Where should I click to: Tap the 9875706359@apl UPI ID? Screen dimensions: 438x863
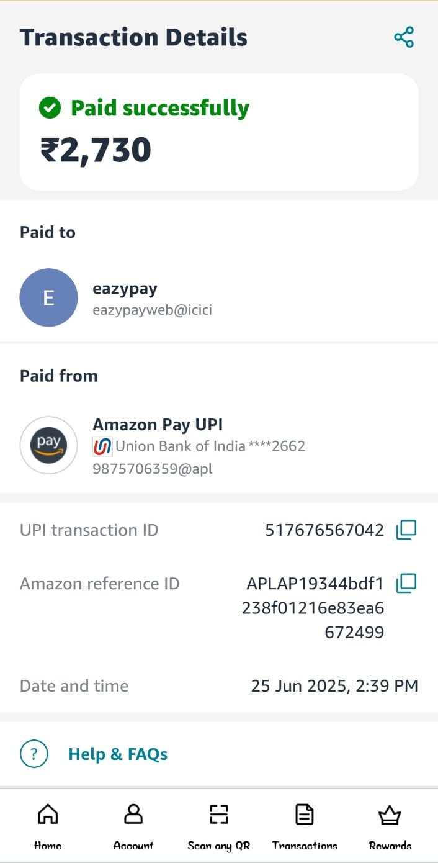[152, 469]
